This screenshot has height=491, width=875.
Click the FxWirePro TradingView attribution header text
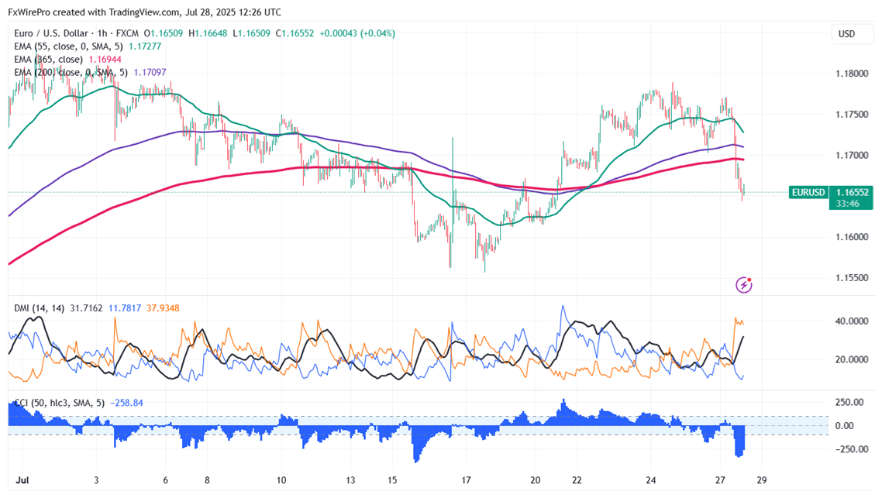[144, 12]
